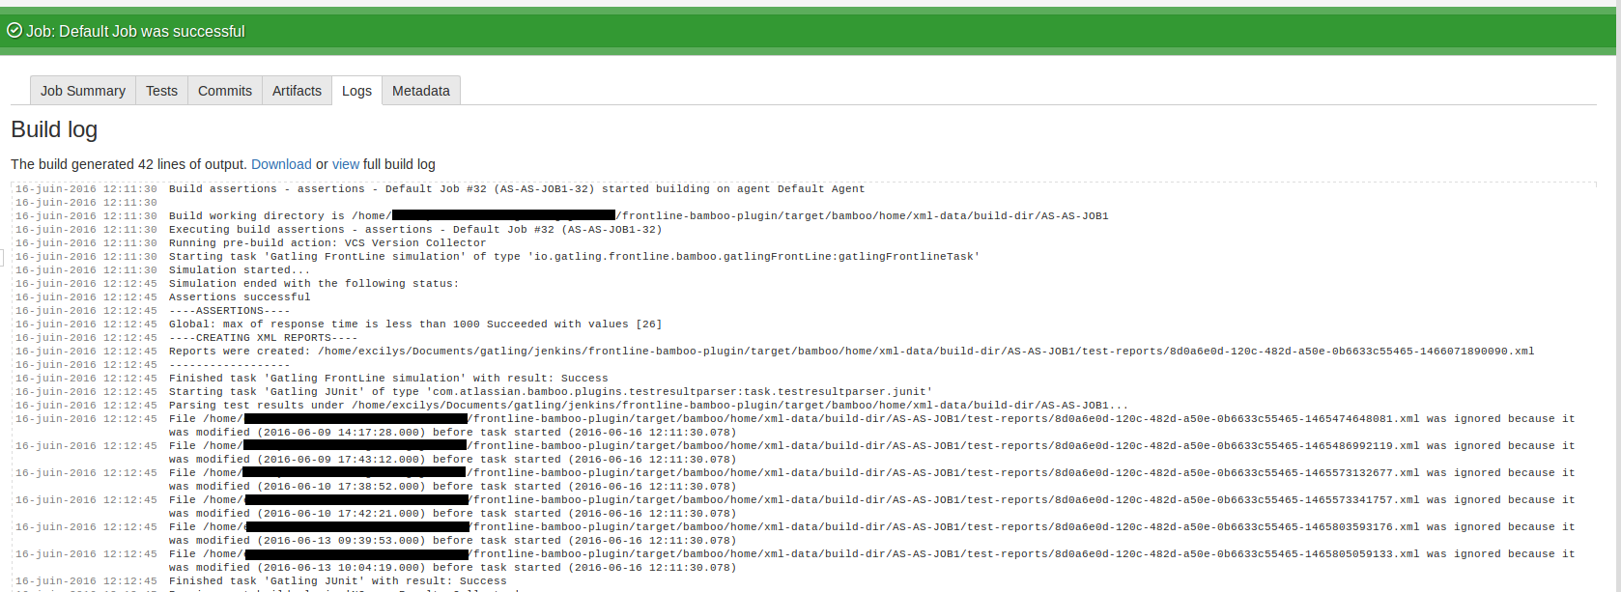Image resolution: width=1621 pixels, height=592 pixels.
Task: Go to the Artifacts tab
Action: 297,91
